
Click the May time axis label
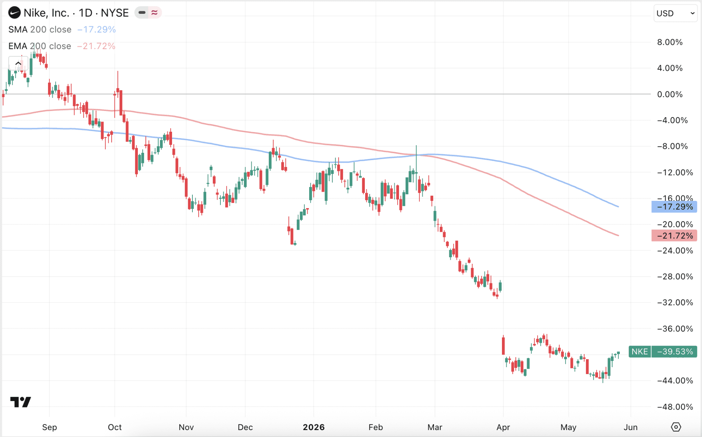pos(568,427)
